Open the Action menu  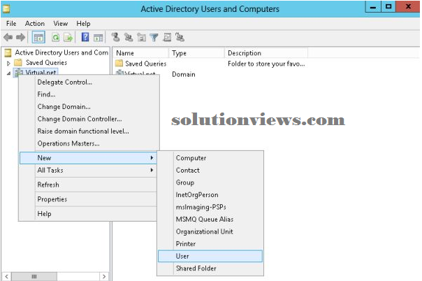[35, 24]
